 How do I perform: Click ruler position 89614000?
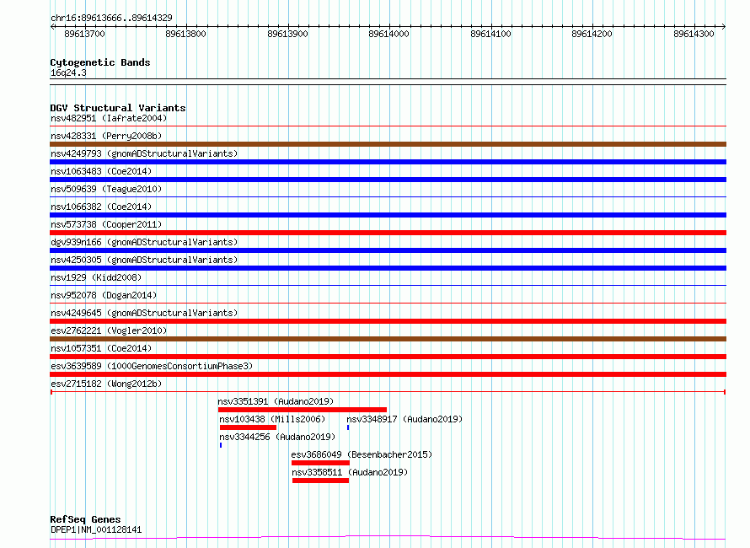[388, 34]
